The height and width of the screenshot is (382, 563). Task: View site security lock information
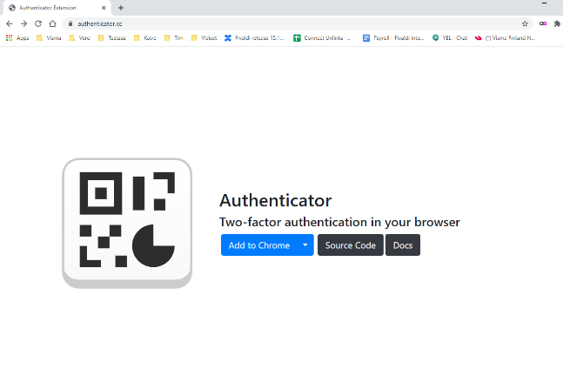tap(70, 23)
